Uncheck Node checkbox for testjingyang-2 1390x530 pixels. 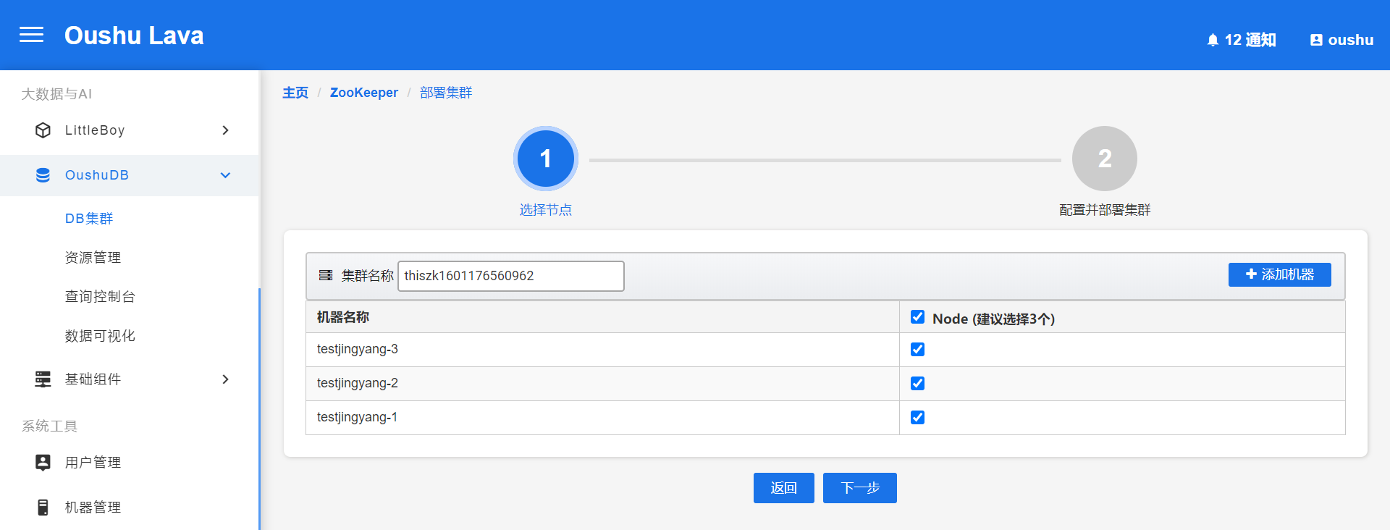917,384
